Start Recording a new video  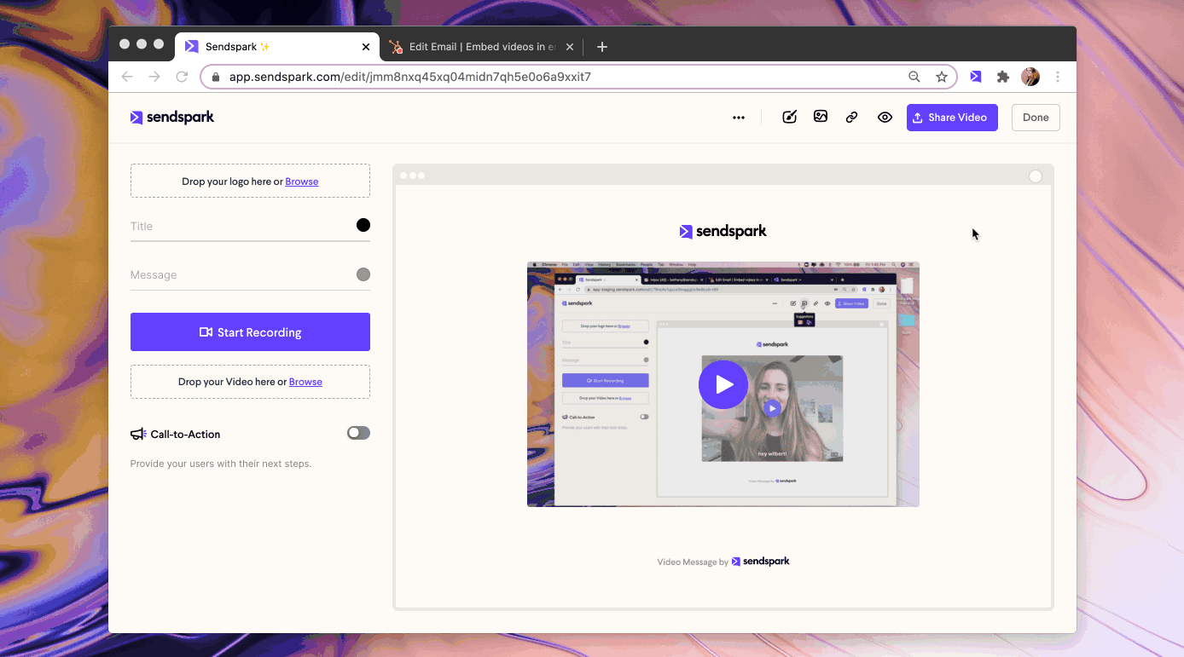pos(250,332)
